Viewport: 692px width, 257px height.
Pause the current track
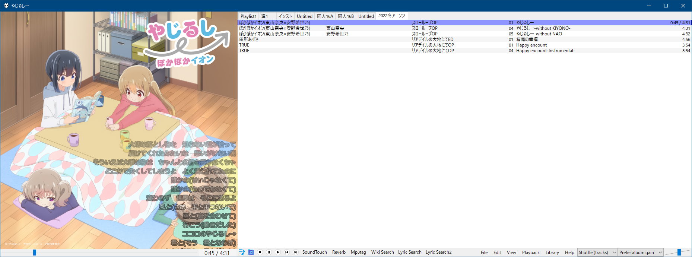pyautogui.click(x=269, y=252)
